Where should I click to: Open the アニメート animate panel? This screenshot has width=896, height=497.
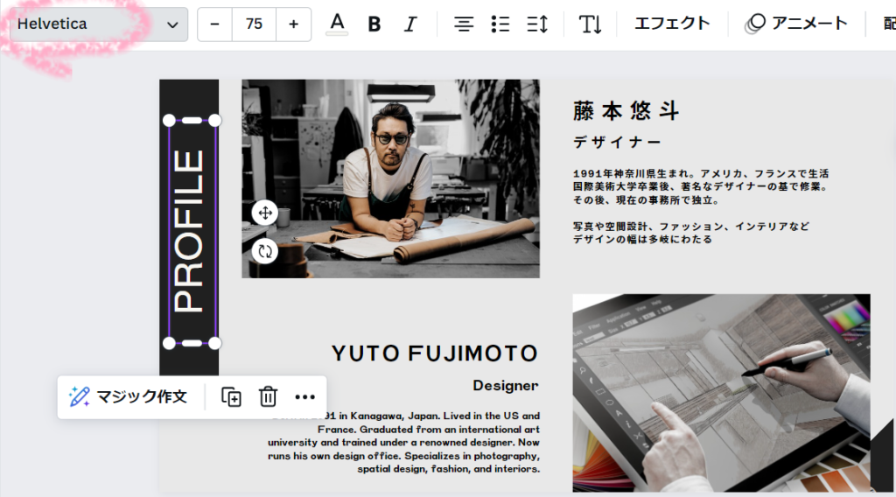click(x=796, y=24)
